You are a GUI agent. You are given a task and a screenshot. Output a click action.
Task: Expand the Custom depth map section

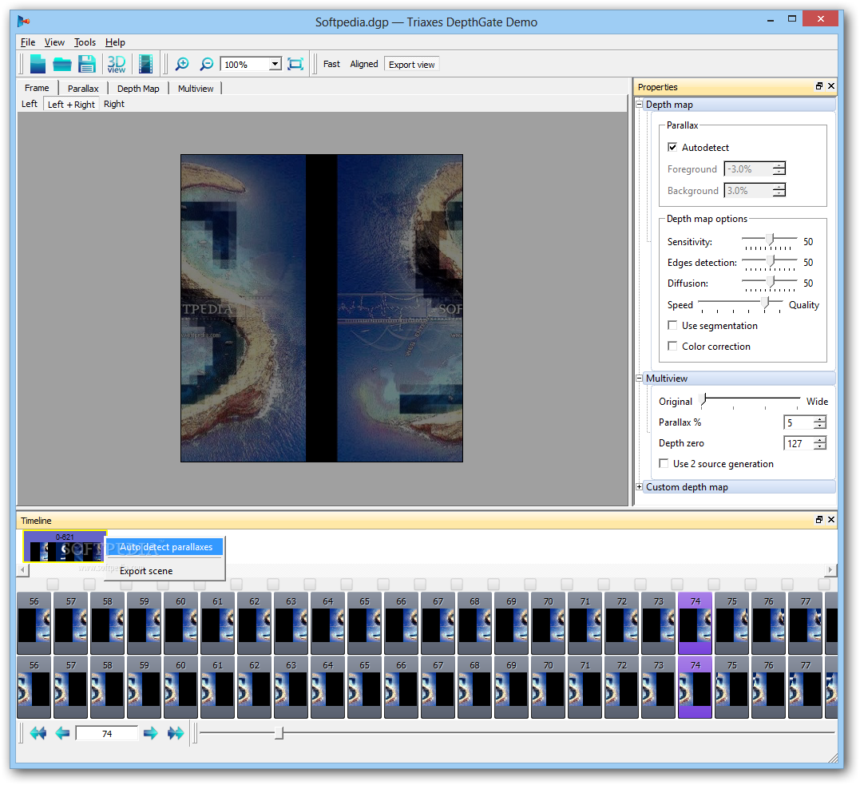point(639,486)
